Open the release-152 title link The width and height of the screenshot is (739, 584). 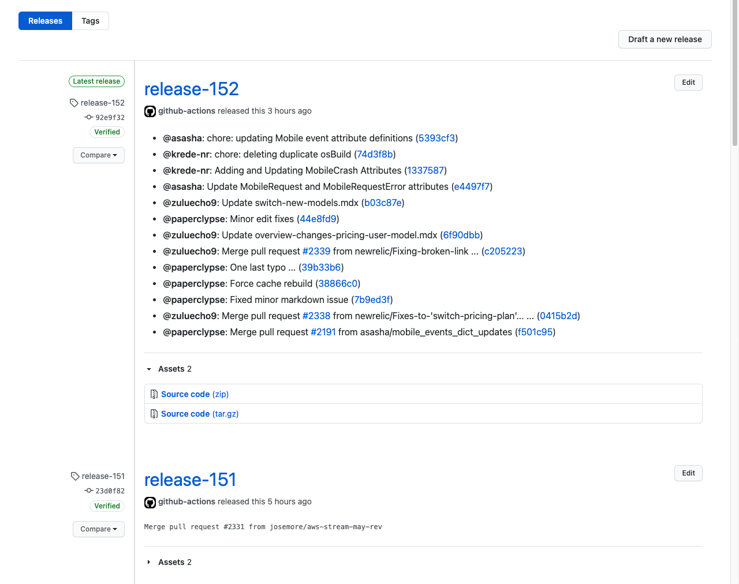click(192, 89)
